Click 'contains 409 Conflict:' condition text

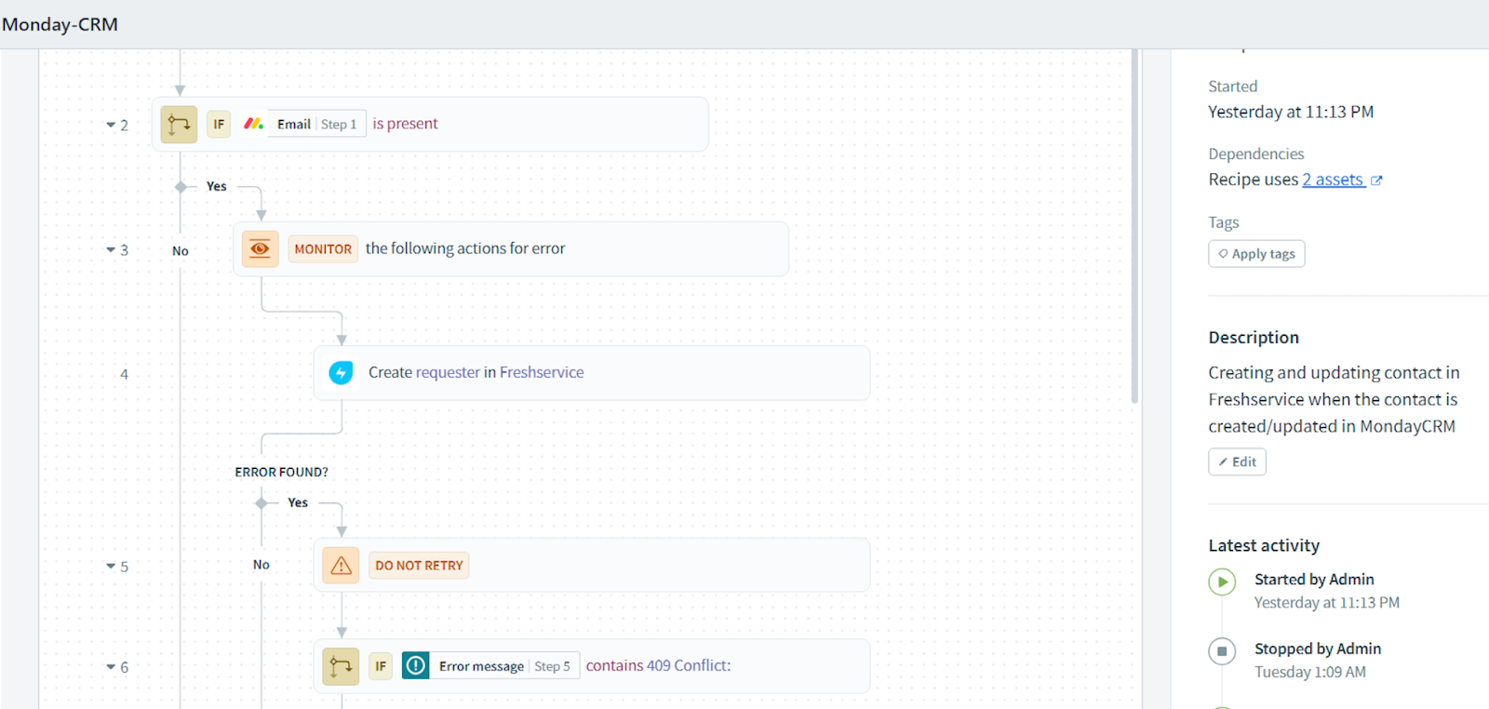(658, 665)
